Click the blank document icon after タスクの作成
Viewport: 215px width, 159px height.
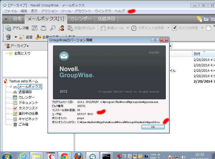coord(209,28)
